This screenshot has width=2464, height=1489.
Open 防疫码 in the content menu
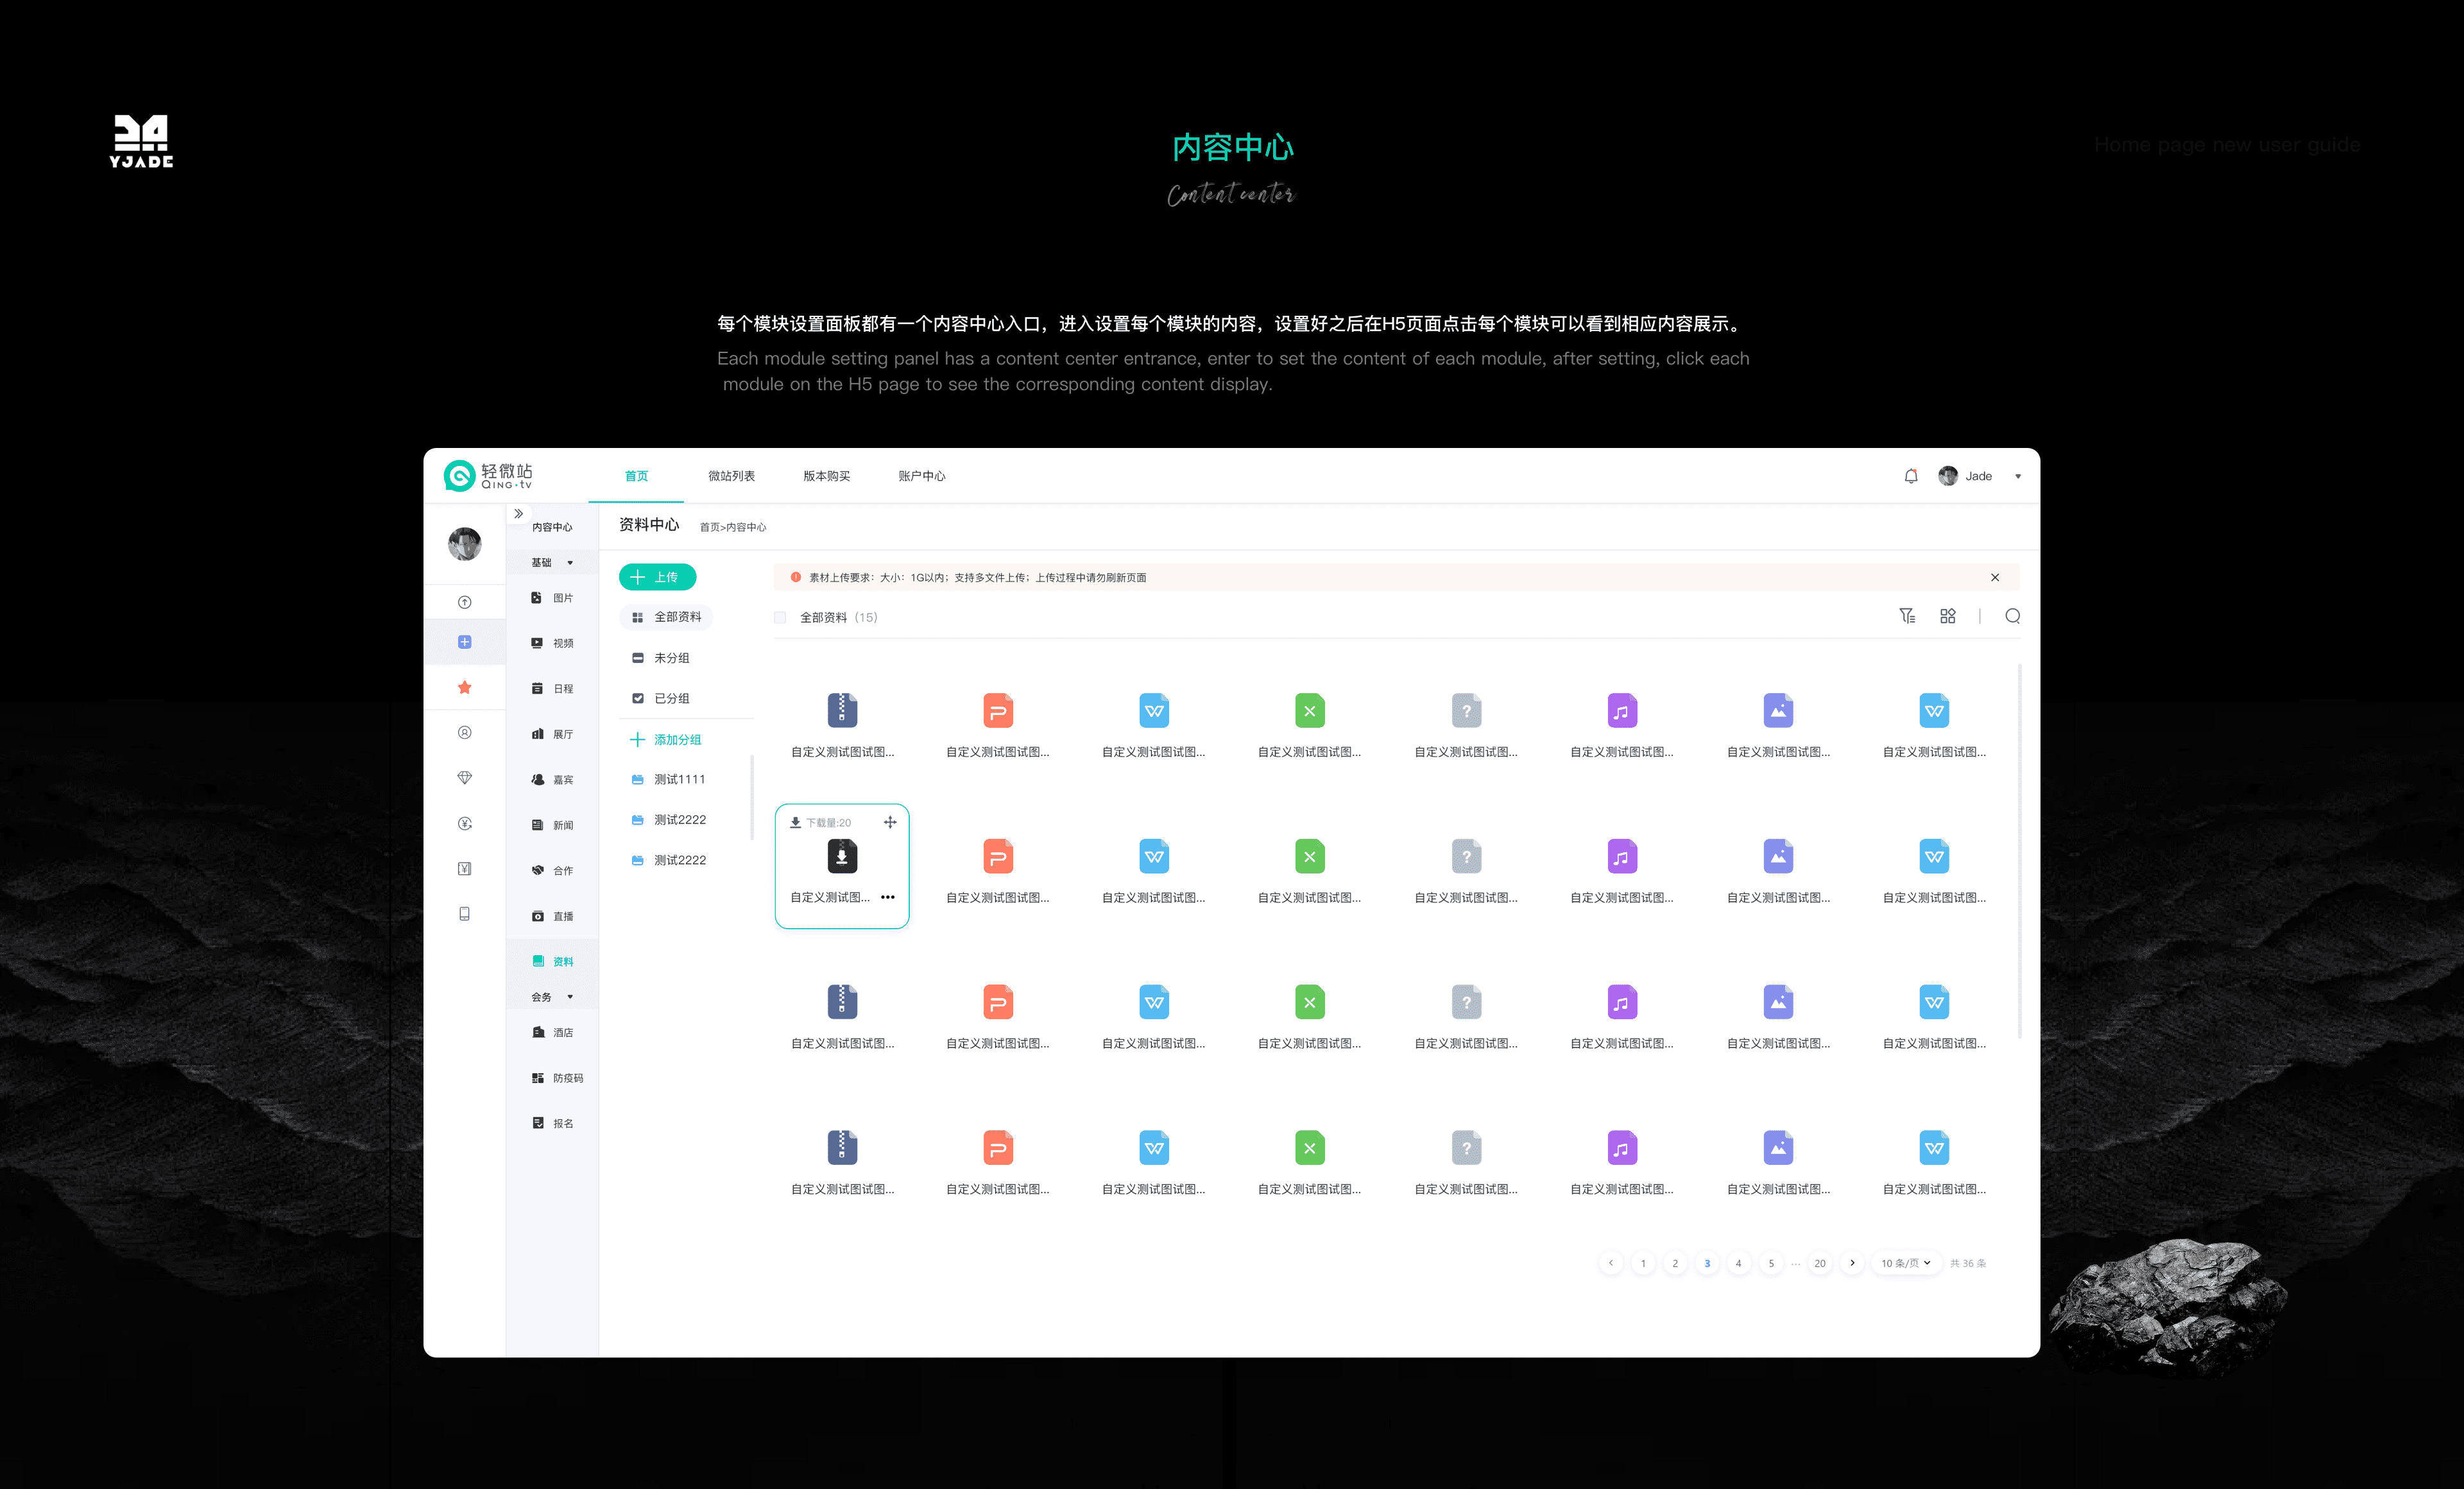557,1078
